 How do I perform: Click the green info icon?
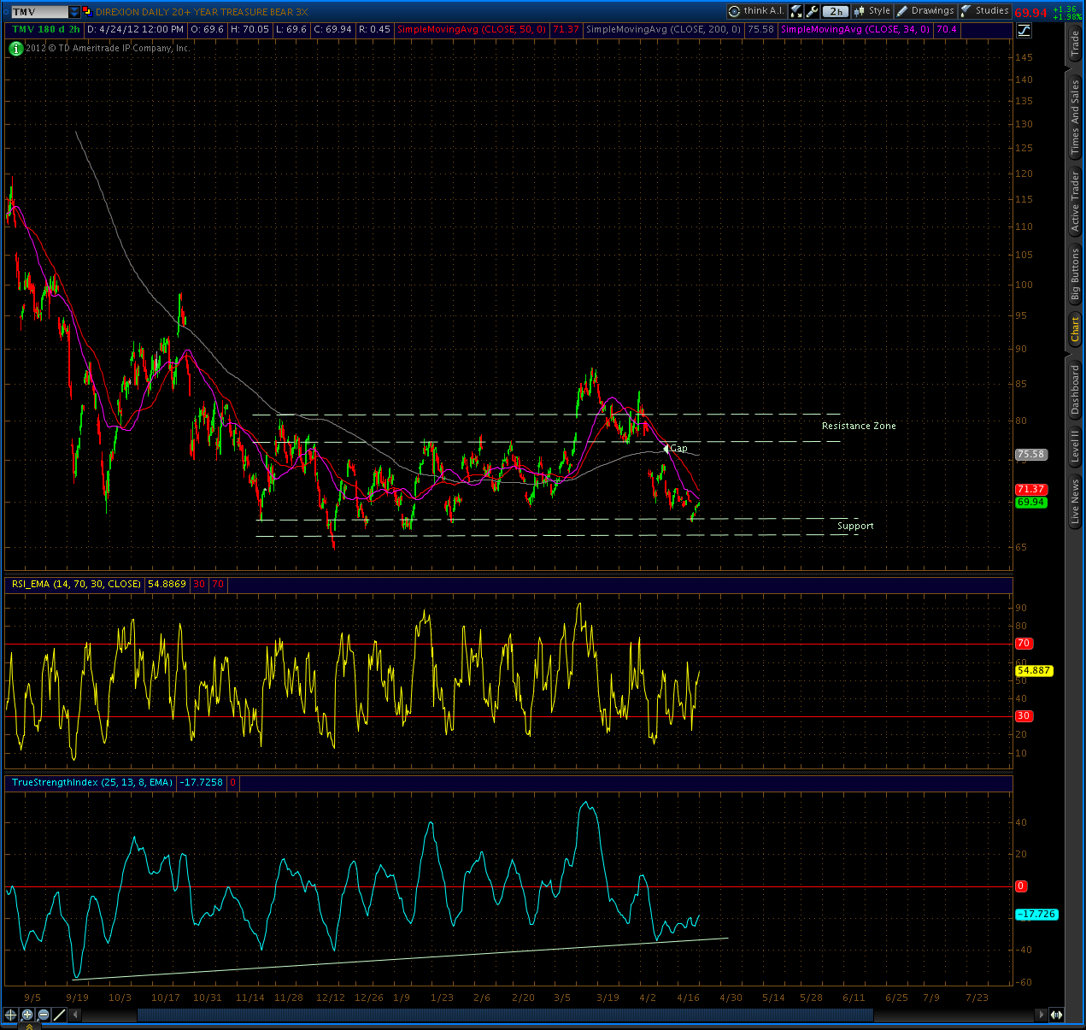click(x=15, y=49)
